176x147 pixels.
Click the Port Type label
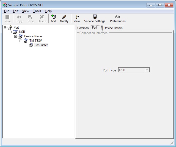click(x=109, y=70)
